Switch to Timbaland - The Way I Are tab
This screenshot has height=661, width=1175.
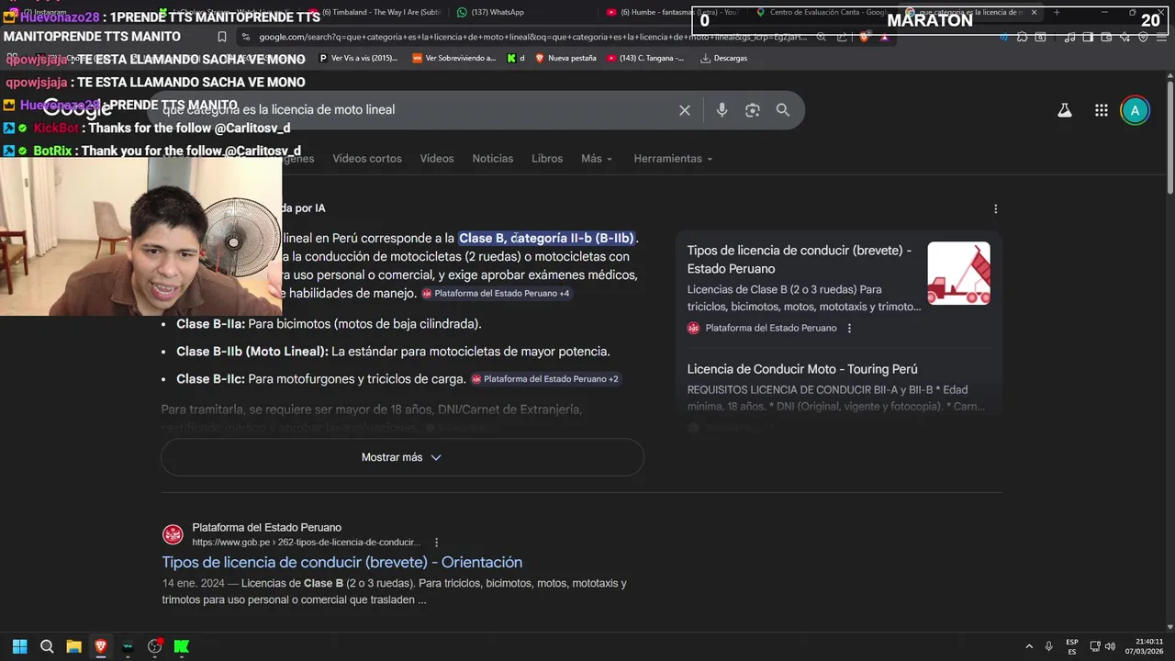[x=375, y=12]
